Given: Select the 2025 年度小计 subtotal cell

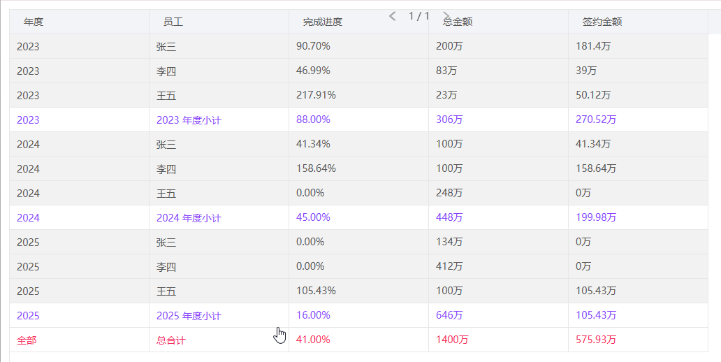Looking at the screenshot, I should point(189,316).
